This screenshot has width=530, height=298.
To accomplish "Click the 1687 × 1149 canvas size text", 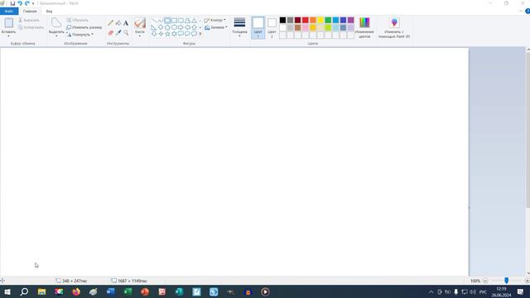I will click(132, 281).
